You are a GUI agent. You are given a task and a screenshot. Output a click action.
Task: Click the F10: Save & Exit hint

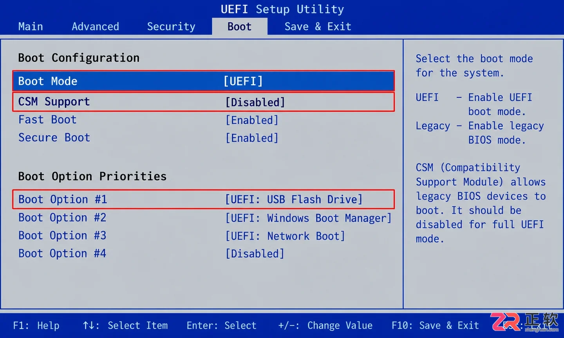click(435, 325)
